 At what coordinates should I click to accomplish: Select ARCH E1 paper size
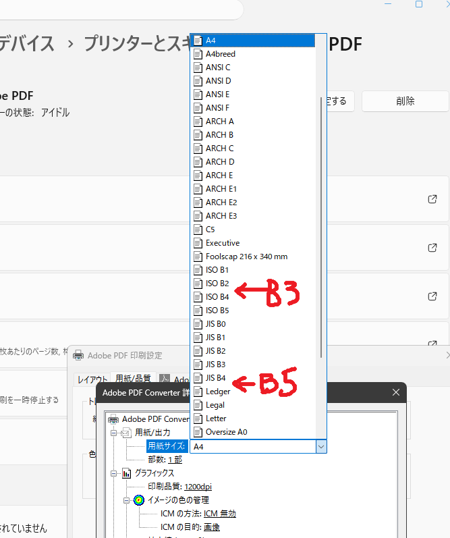253,189
